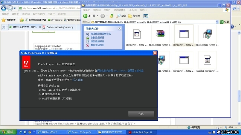This screenshot has width=241, height=135.
Task: Expand the Explorer address bar dropdown
Action: point(217,22)
